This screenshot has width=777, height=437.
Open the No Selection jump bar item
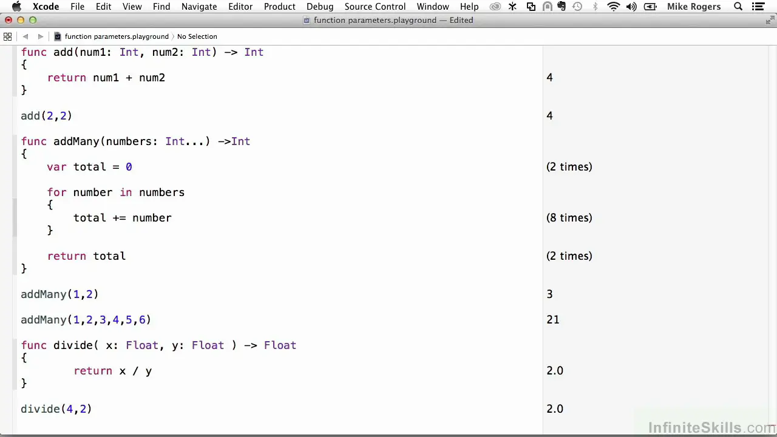[197, 36]
